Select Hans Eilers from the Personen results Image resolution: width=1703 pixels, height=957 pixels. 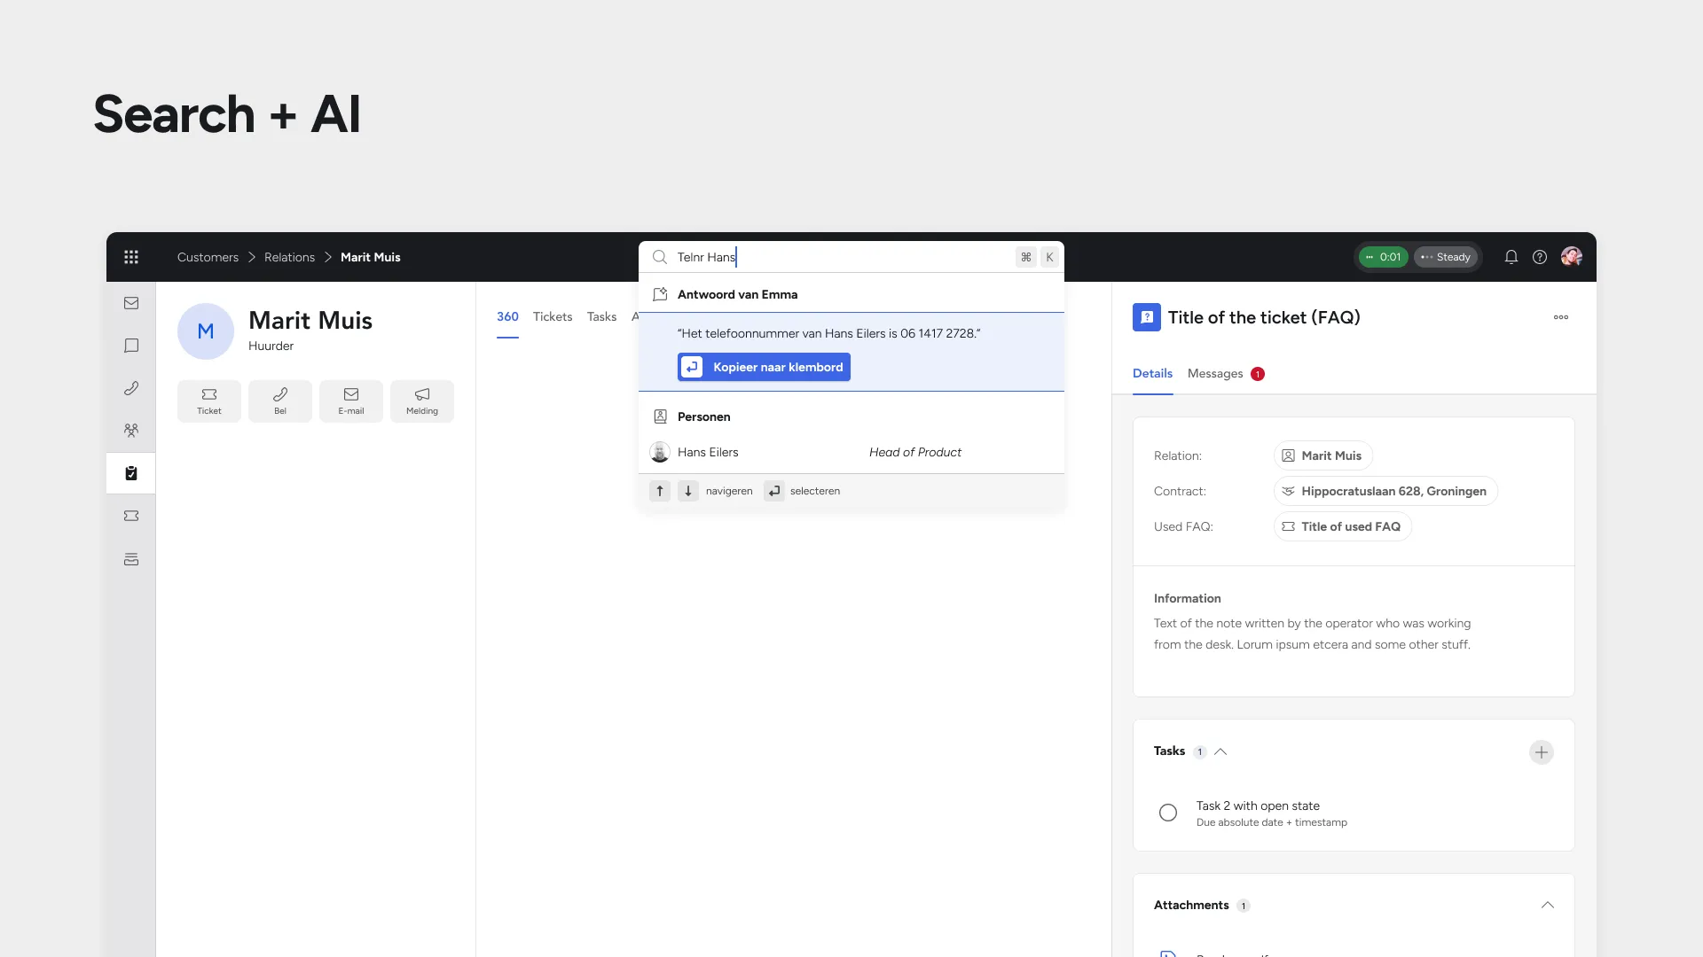tap(707, 452)
